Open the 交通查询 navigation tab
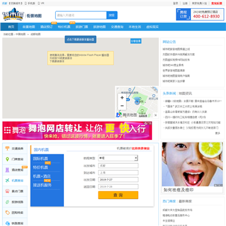The width and height of the screenshot is (226, 226). 117,27
